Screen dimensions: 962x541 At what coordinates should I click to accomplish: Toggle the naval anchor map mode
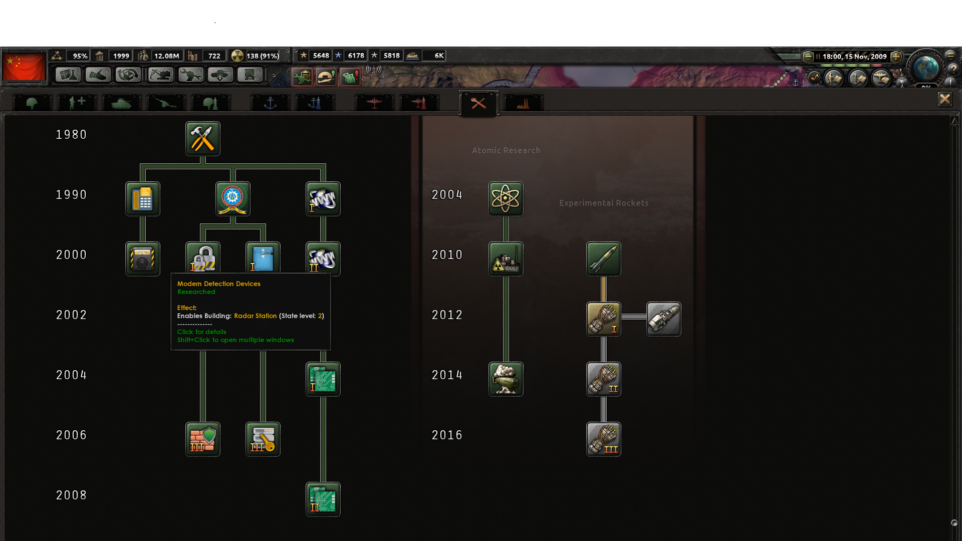858,79
